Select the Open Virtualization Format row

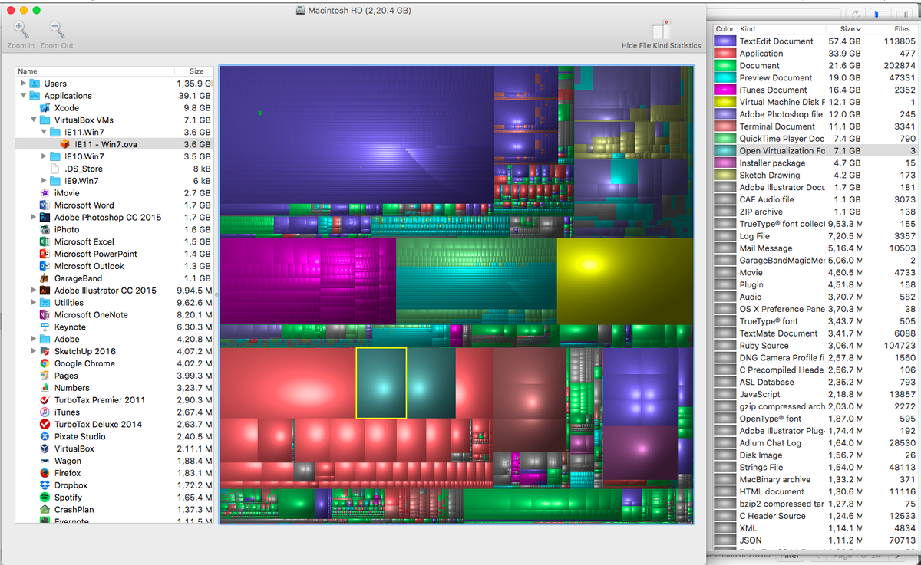pyautogui.click(x=815, y=151)
